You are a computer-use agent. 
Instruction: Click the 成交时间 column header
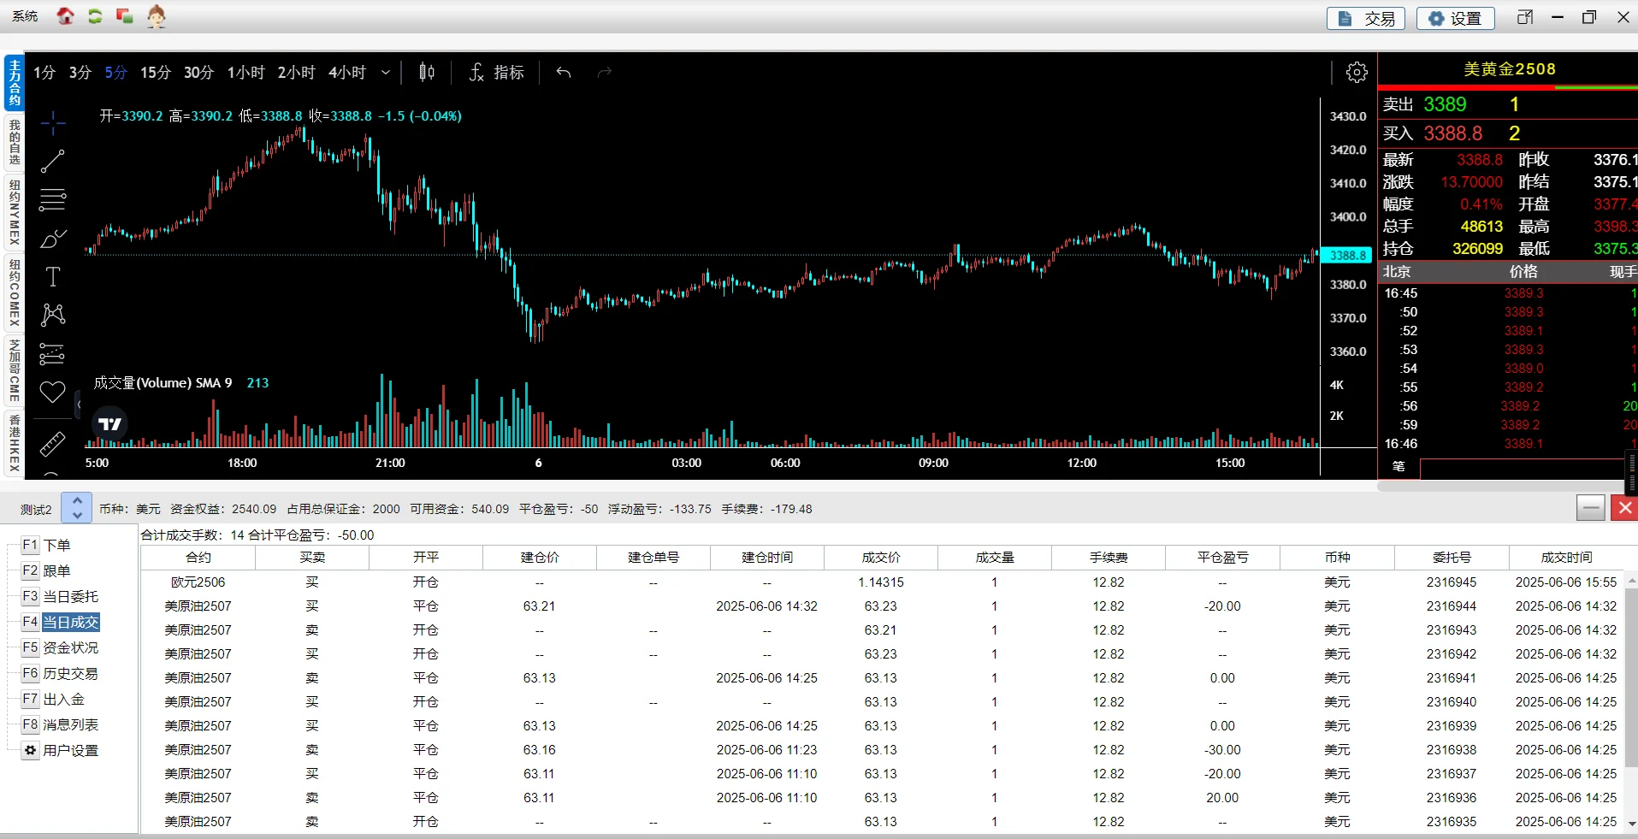(x=1566, y=558)
